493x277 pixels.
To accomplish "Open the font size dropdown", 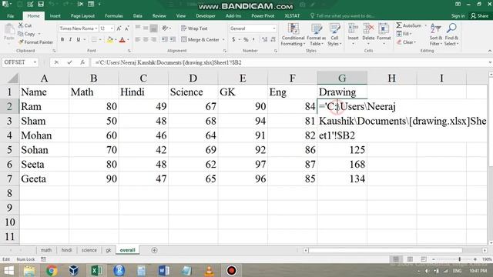I will 112,28.
